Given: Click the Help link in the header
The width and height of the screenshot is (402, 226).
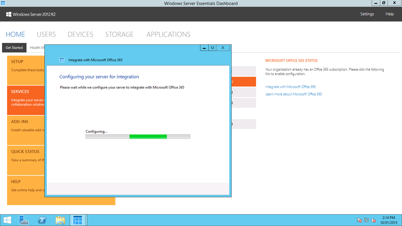Looking at the screenshot, I should click(389, 14).
